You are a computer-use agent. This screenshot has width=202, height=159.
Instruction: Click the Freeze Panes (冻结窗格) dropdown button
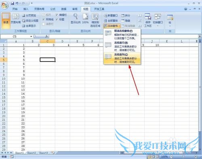click(x=112, y=26)
